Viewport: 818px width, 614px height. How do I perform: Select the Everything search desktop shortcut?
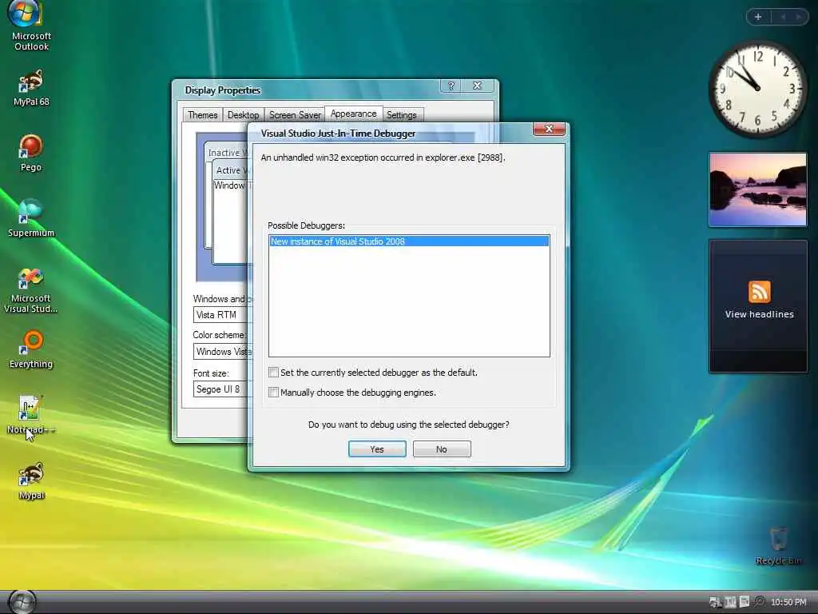click(x=31, y=349)
